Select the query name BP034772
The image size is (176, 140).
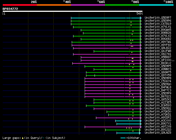point(10,9)
